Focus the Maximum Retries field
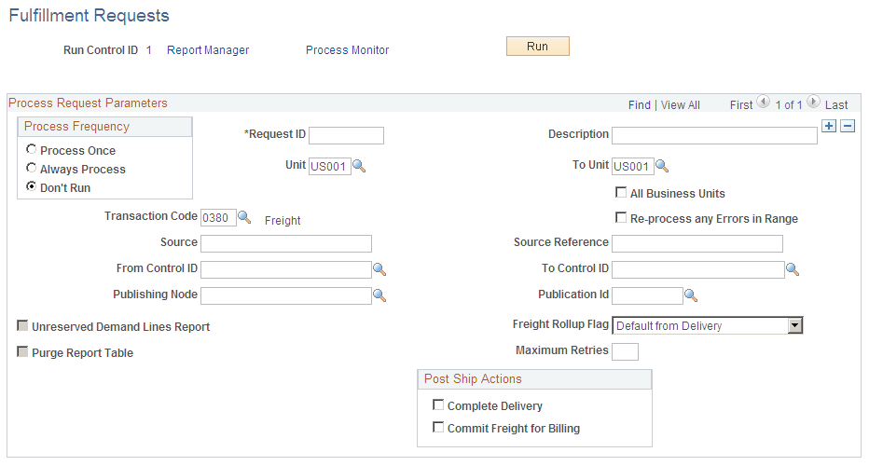The height and width of the screenshot is (466, 869). [625, 352]
